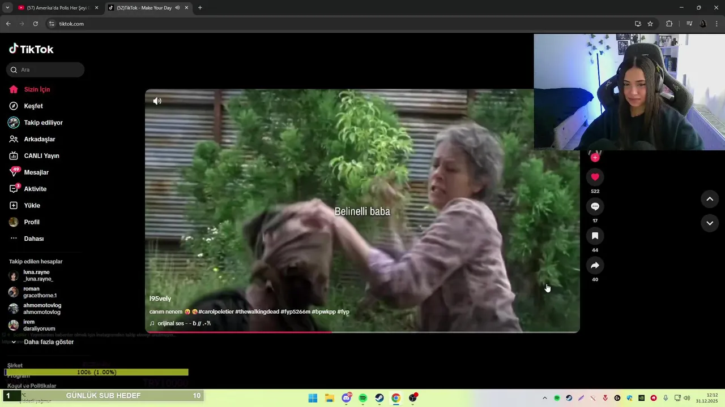
Task: Switch to the YouTube Amerika'da Polis tab
Action: point(54,8)
